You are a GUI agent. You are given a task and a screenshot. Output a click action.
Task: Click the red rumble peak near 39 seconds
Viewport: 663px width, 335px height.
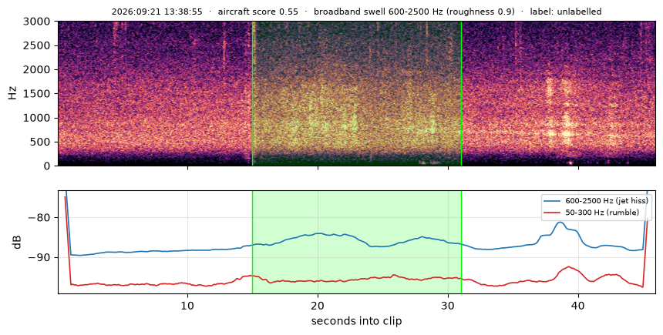(569, 267)
